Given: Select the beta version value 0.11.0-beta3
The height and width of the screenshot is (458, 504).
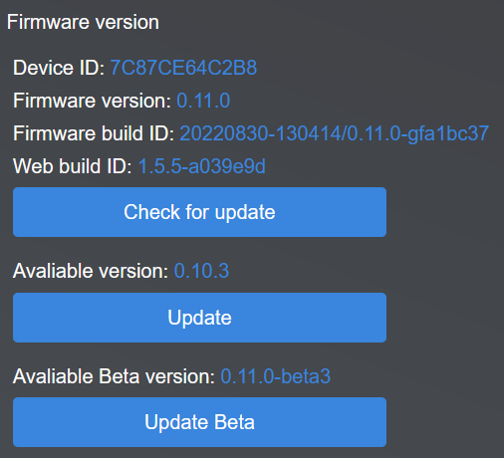Looking at the screenshot, I should tap(276, 376).
